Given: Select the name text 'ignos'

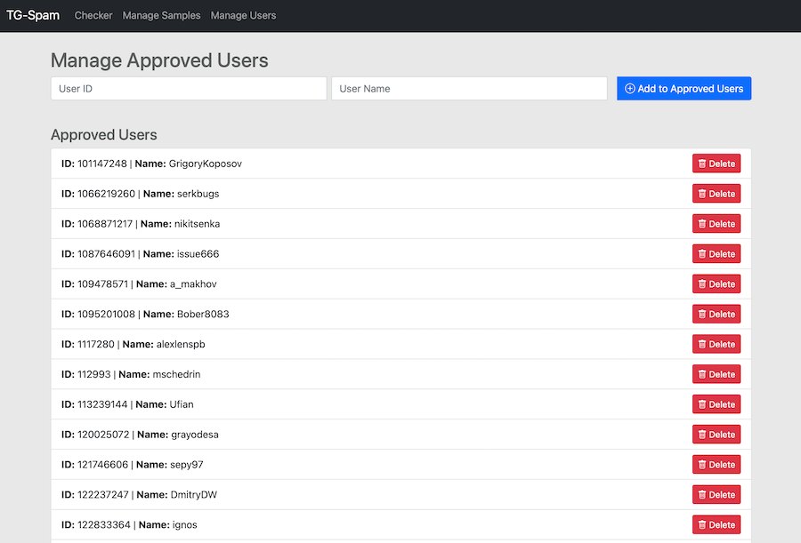Looking at the screenshot, I should [184, 525].
